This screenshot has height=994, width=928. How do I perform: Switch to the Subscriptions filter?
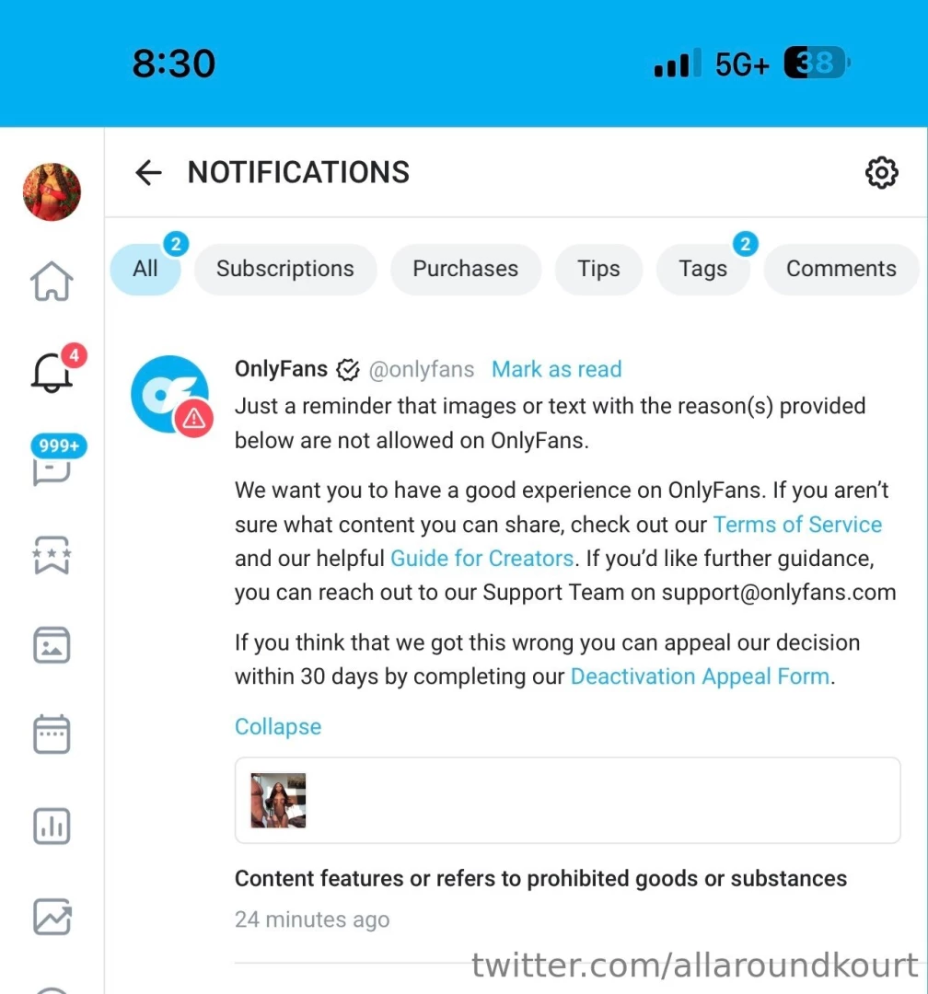tap(285, 269)
